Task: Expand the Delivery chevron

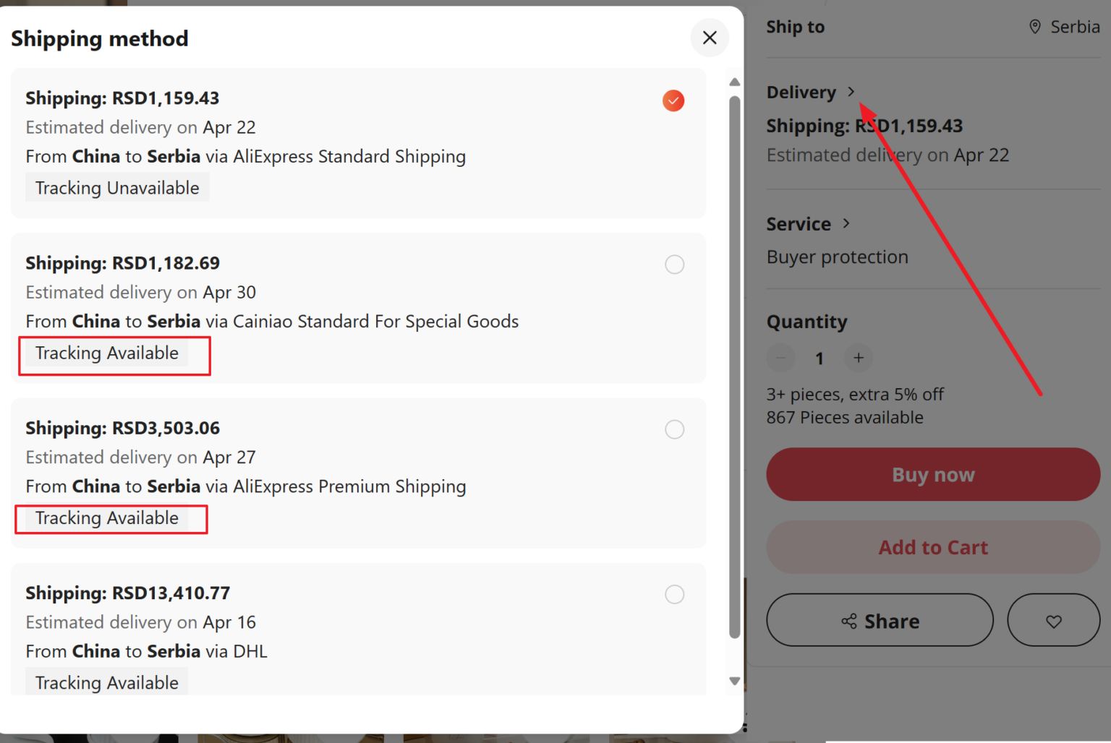Action: (851, 92)
